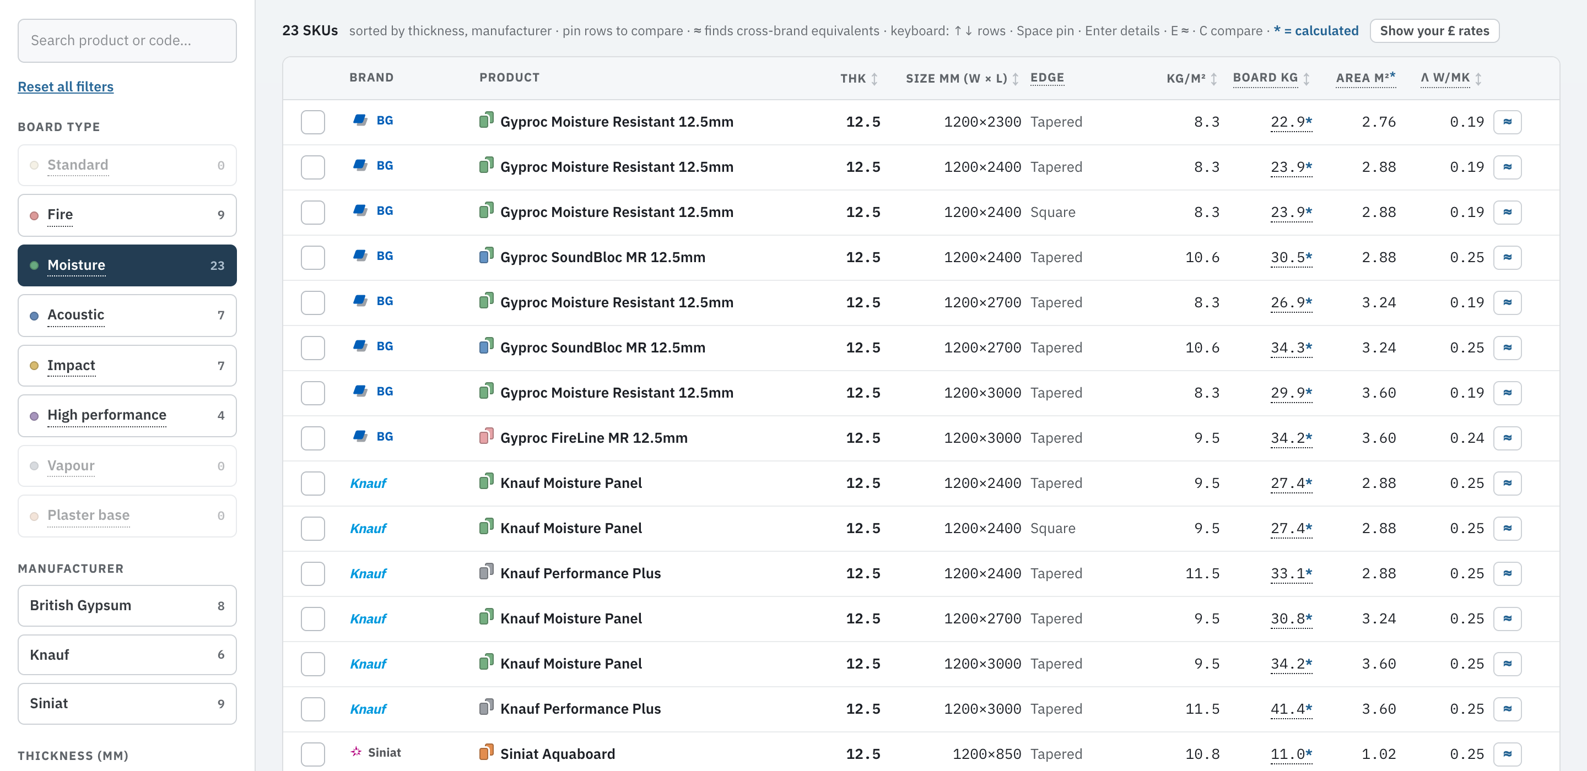Sort the table by BOARD KG column
Viewport: 1587px width, 771px height.
point(1271,78)
